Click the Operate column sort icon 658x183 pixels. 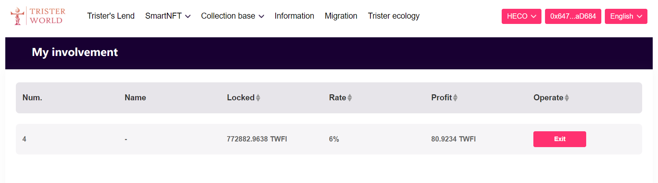pyautogui.click(x=567, y=98)
